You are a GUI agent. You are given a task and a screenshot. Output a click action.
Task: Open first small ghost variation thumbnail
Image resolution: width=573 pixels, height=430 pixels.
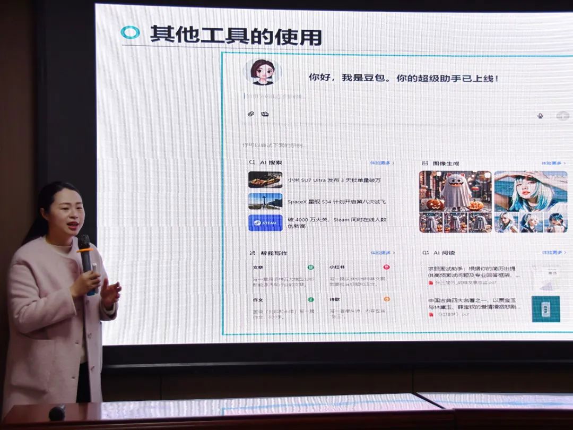coord(431,222)
